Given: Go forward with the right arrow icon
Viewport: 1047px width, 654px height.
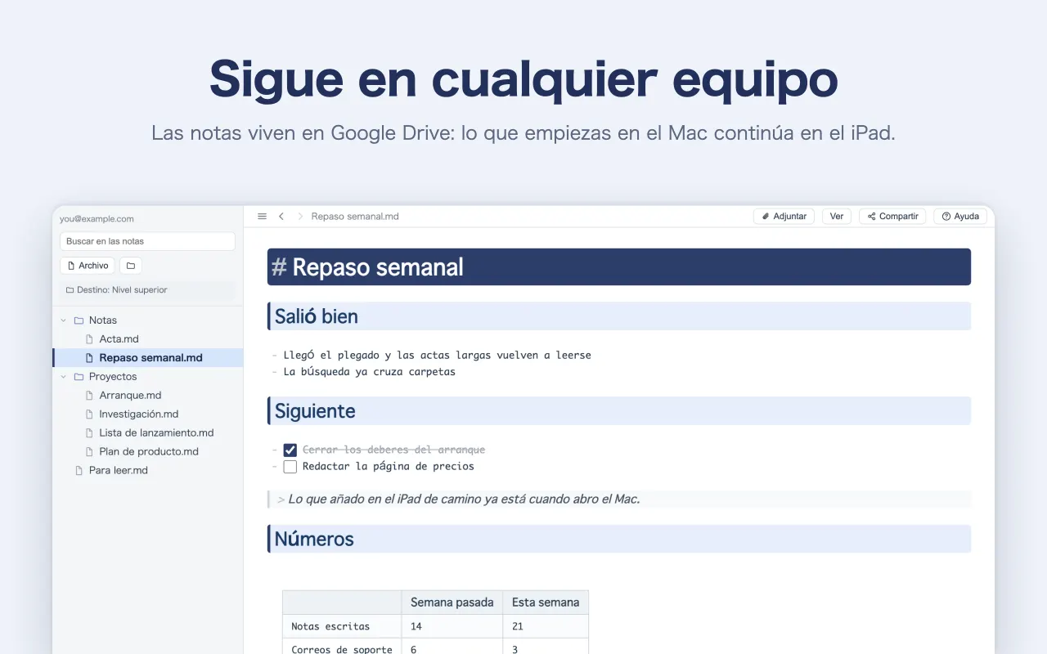Looking at the screenshot, I should 300,217.
